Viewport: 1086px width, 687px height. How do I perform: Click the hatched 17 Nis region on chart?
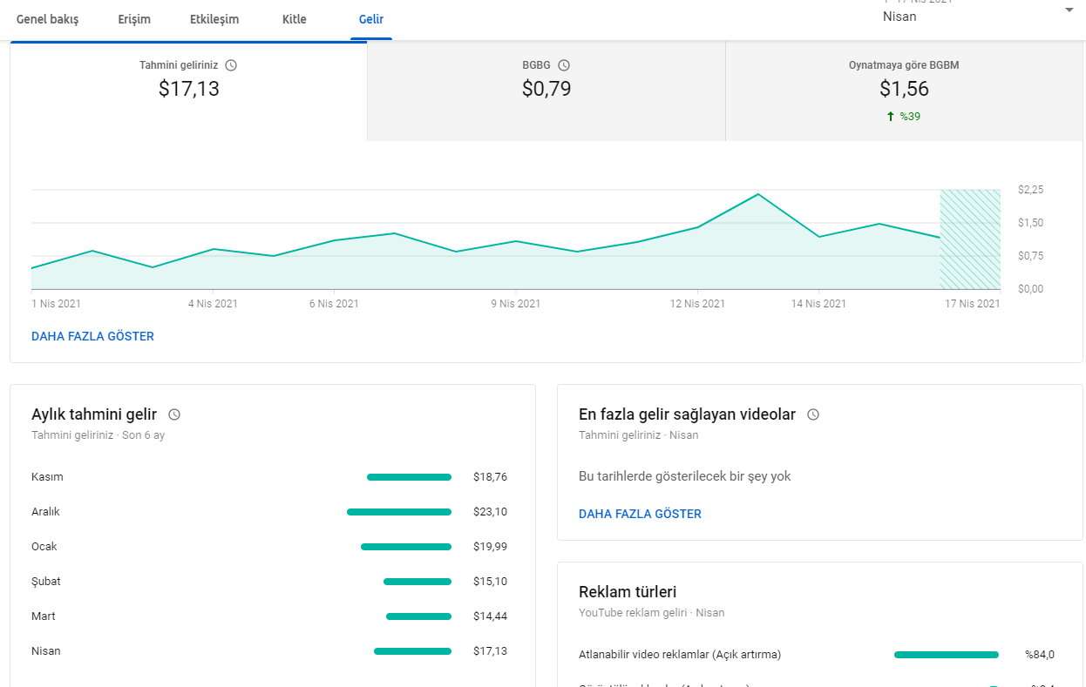click(x=969, y=239)
